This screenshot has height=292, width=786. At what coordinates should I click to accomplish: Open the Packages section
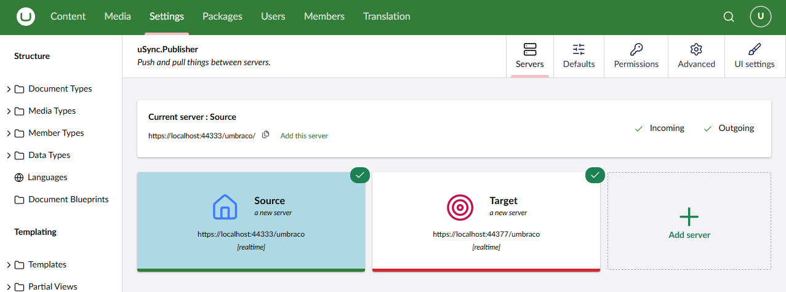point(222,17)
